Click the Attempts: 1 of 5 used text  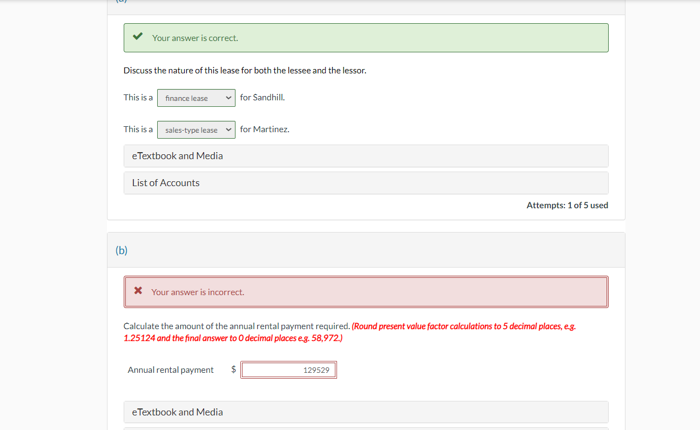[567, 205]
